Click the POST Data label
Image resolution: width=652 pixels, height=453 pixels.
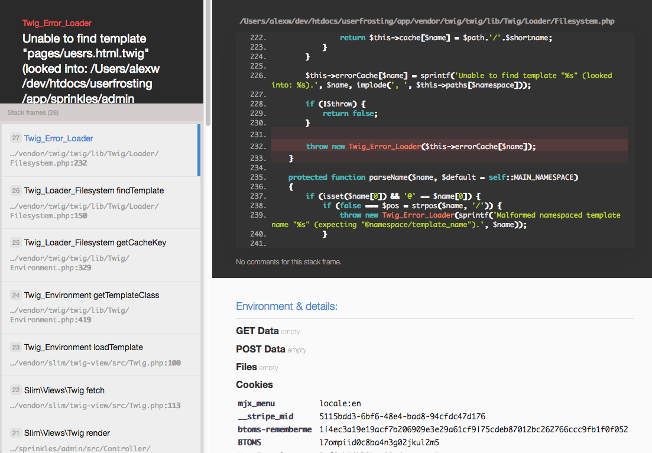(260, 349)
